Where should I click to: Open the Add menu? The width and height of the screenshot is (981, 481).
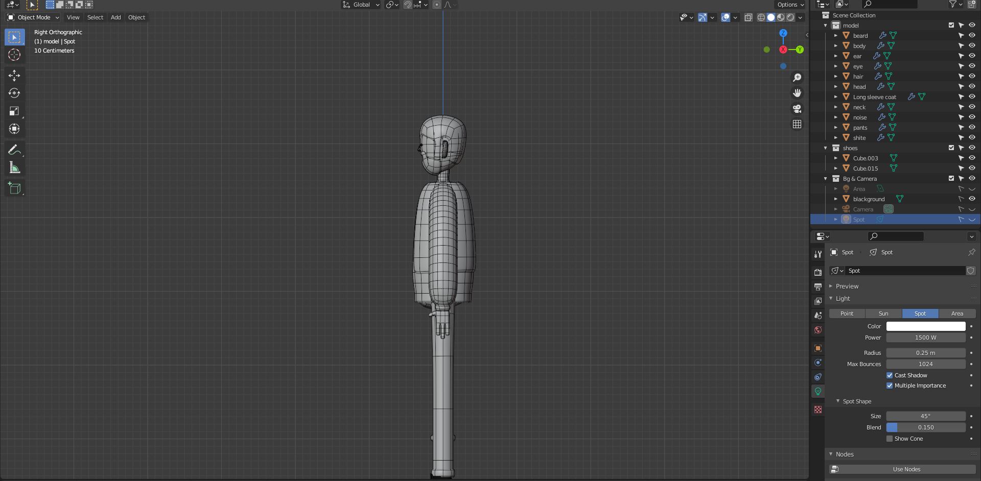point(116,17)
